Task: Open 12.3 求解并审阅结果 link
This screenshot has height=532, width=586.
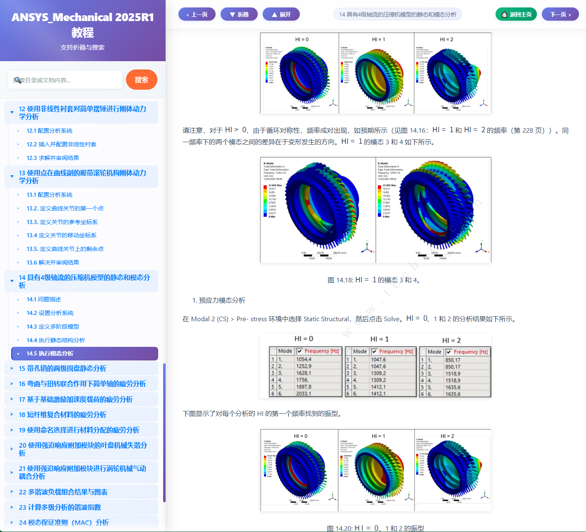Action: click(52, 158)
